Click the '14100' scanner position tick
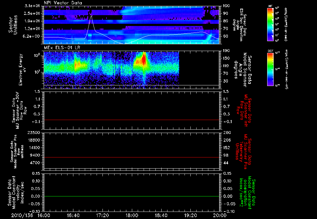Image resolution: width=317 pixels, height=219 pixels. (x=33, y=148)
